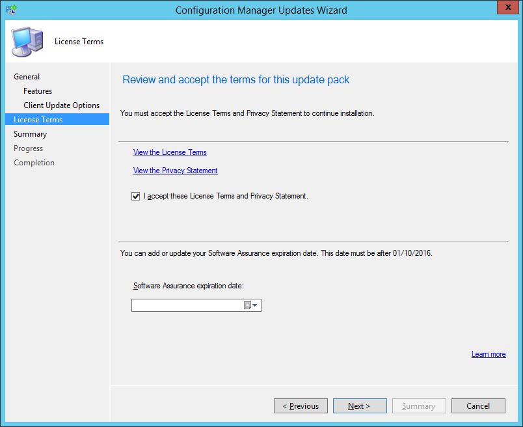
Task: Select Completion in the sidebar
Action: click(x=34, y=162)
